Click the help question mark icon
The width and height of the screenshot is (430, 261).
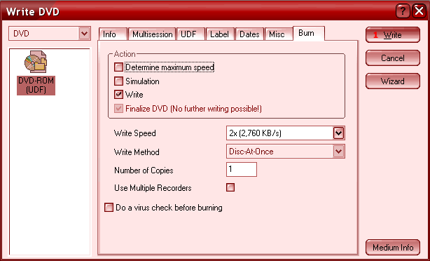coord(403,11)
